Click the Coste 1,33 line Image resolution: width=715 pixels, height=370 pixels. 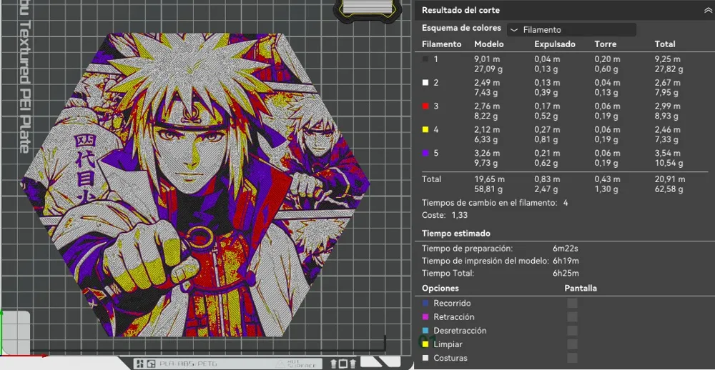(445, 215)
